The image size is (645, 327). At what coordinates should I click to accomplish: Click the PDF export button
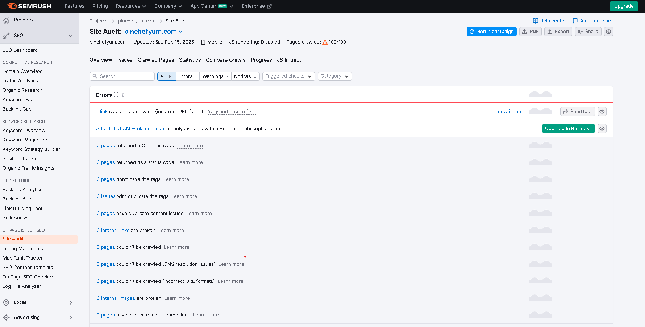(x=530, y=32)
